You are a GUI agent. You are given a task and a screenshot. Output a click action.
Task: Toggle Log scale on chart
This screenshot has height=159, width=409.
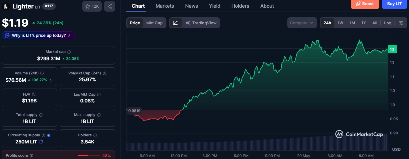pos(388,23)
